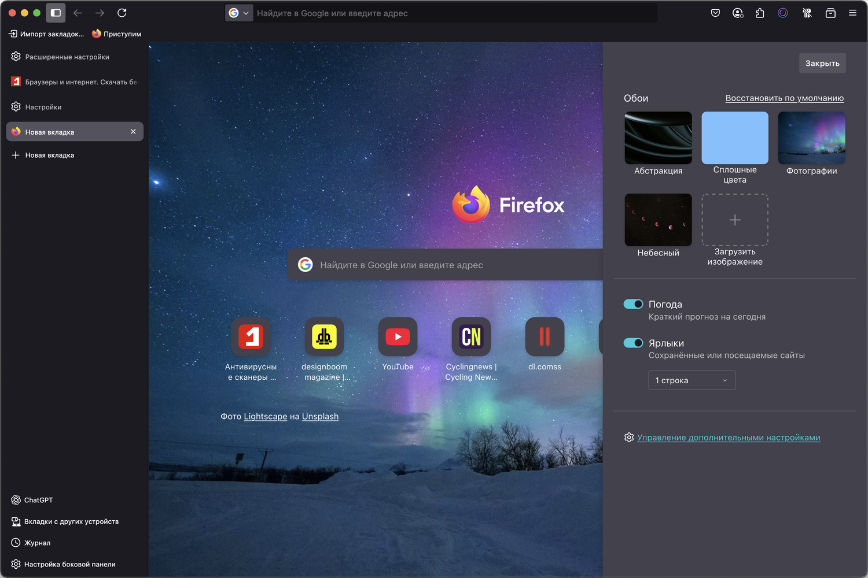This screenshot has height=578, width=868.
Task: Click the Краткий прогноз на сегодня description
Action: 707,317
